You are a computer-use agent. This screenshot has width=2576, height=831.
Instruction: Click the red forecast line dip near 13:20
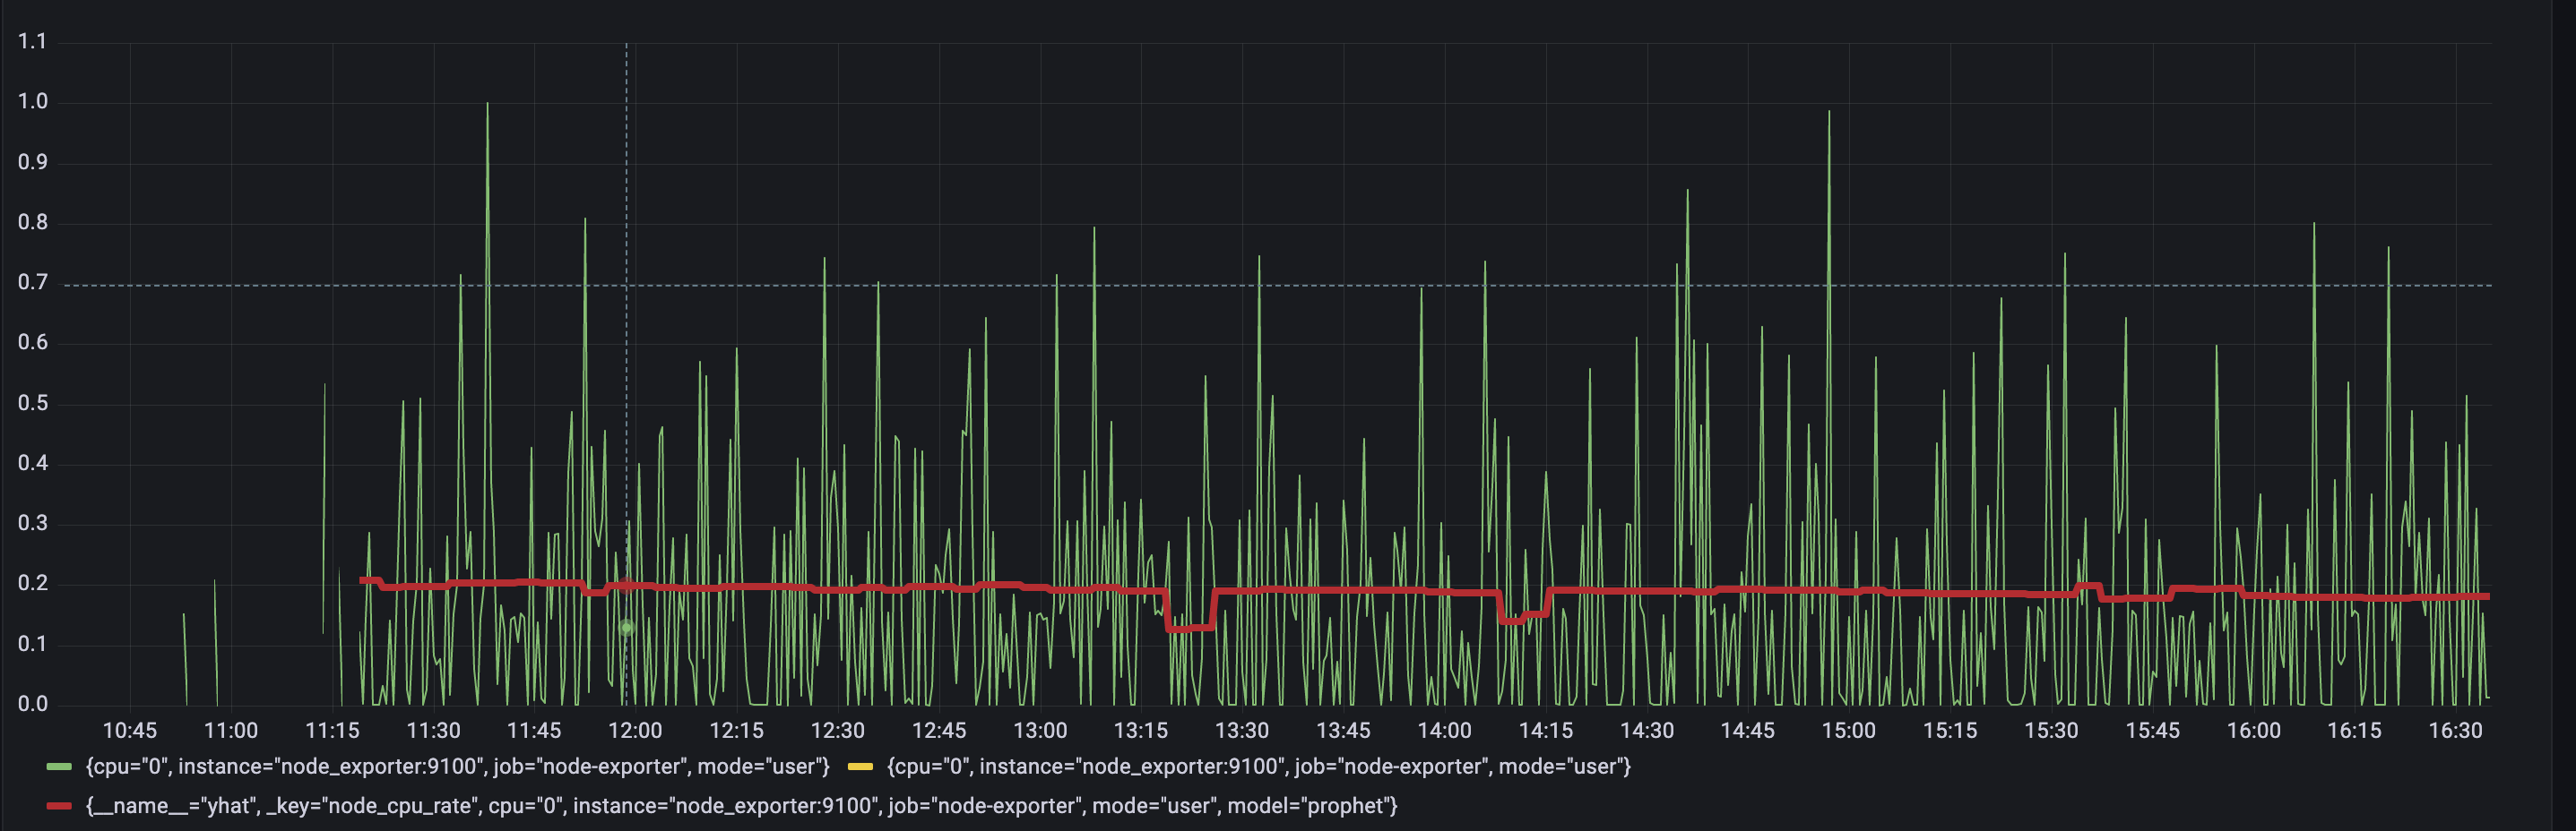pyautogui.click(x=1190, y=627)
